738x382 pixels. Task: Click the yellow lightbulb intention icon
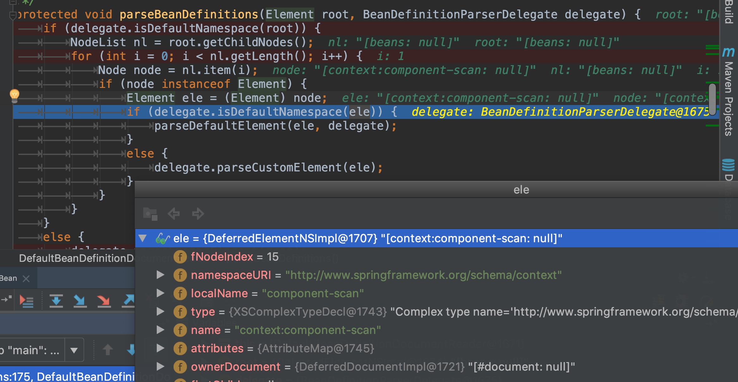tap(15, 95)
